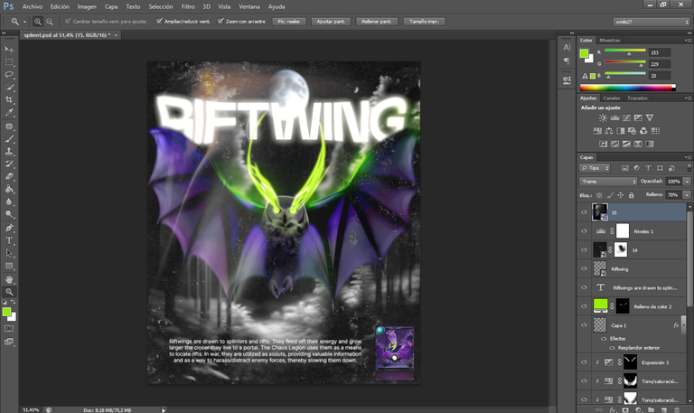Open the Trama blend mode dropdown
The width and height of the screenshot is (694, 413).
coord(607,182)
